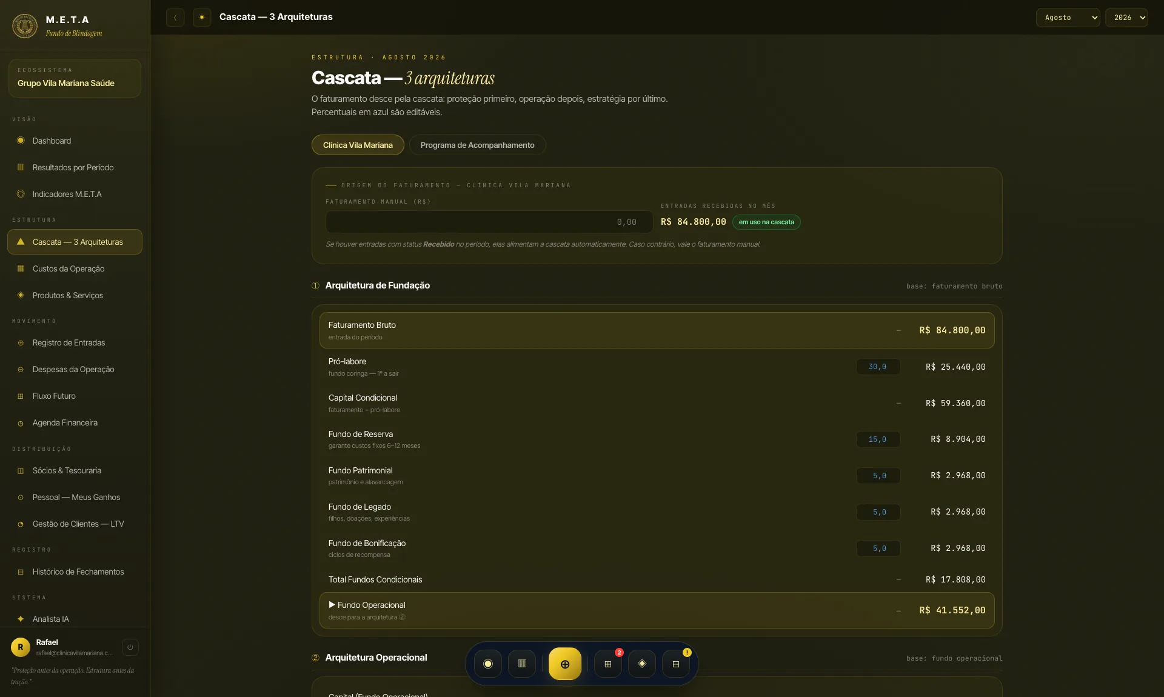Click the Sócios & Tesouraria icon
Viewport: 1164px width, 697px height.
click(21, 471)
